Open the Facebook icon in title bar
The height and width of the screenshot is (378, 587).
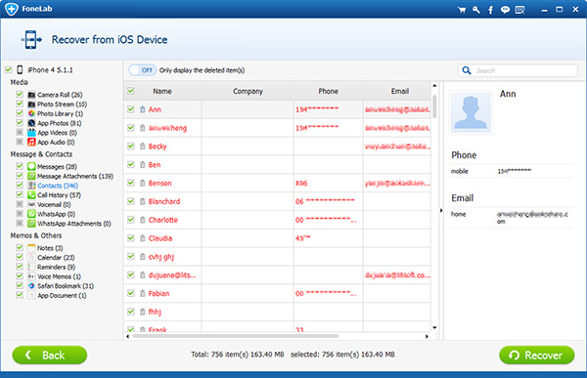coord(490,10)
